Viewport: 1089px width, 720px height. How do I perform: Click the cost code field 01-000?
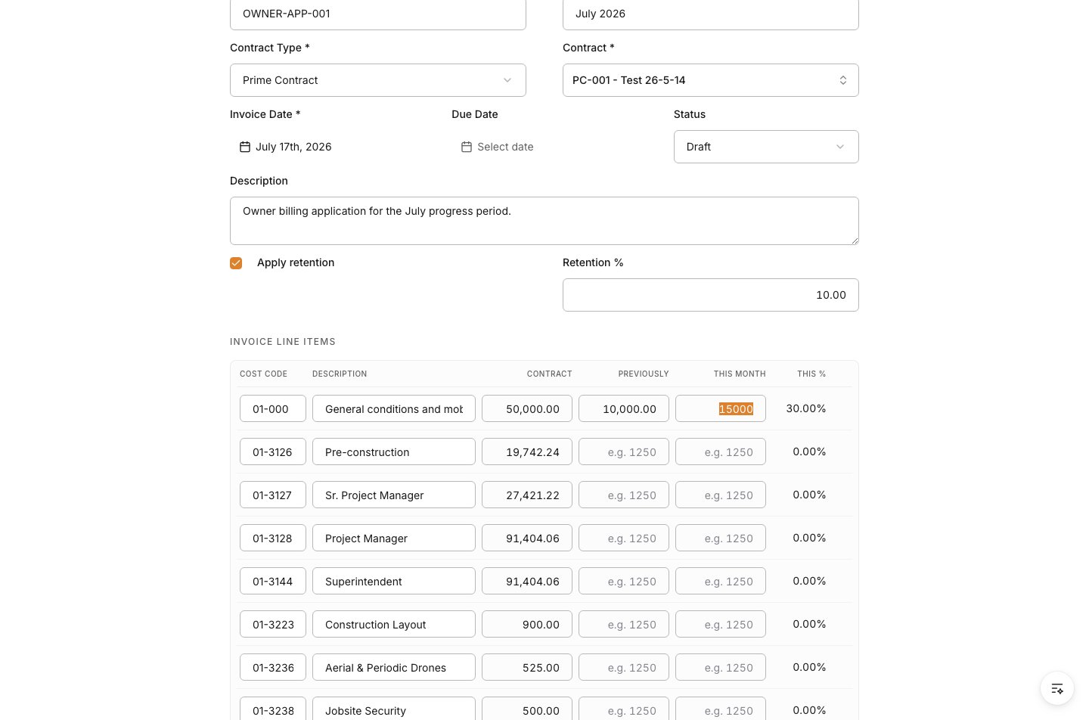273,408
